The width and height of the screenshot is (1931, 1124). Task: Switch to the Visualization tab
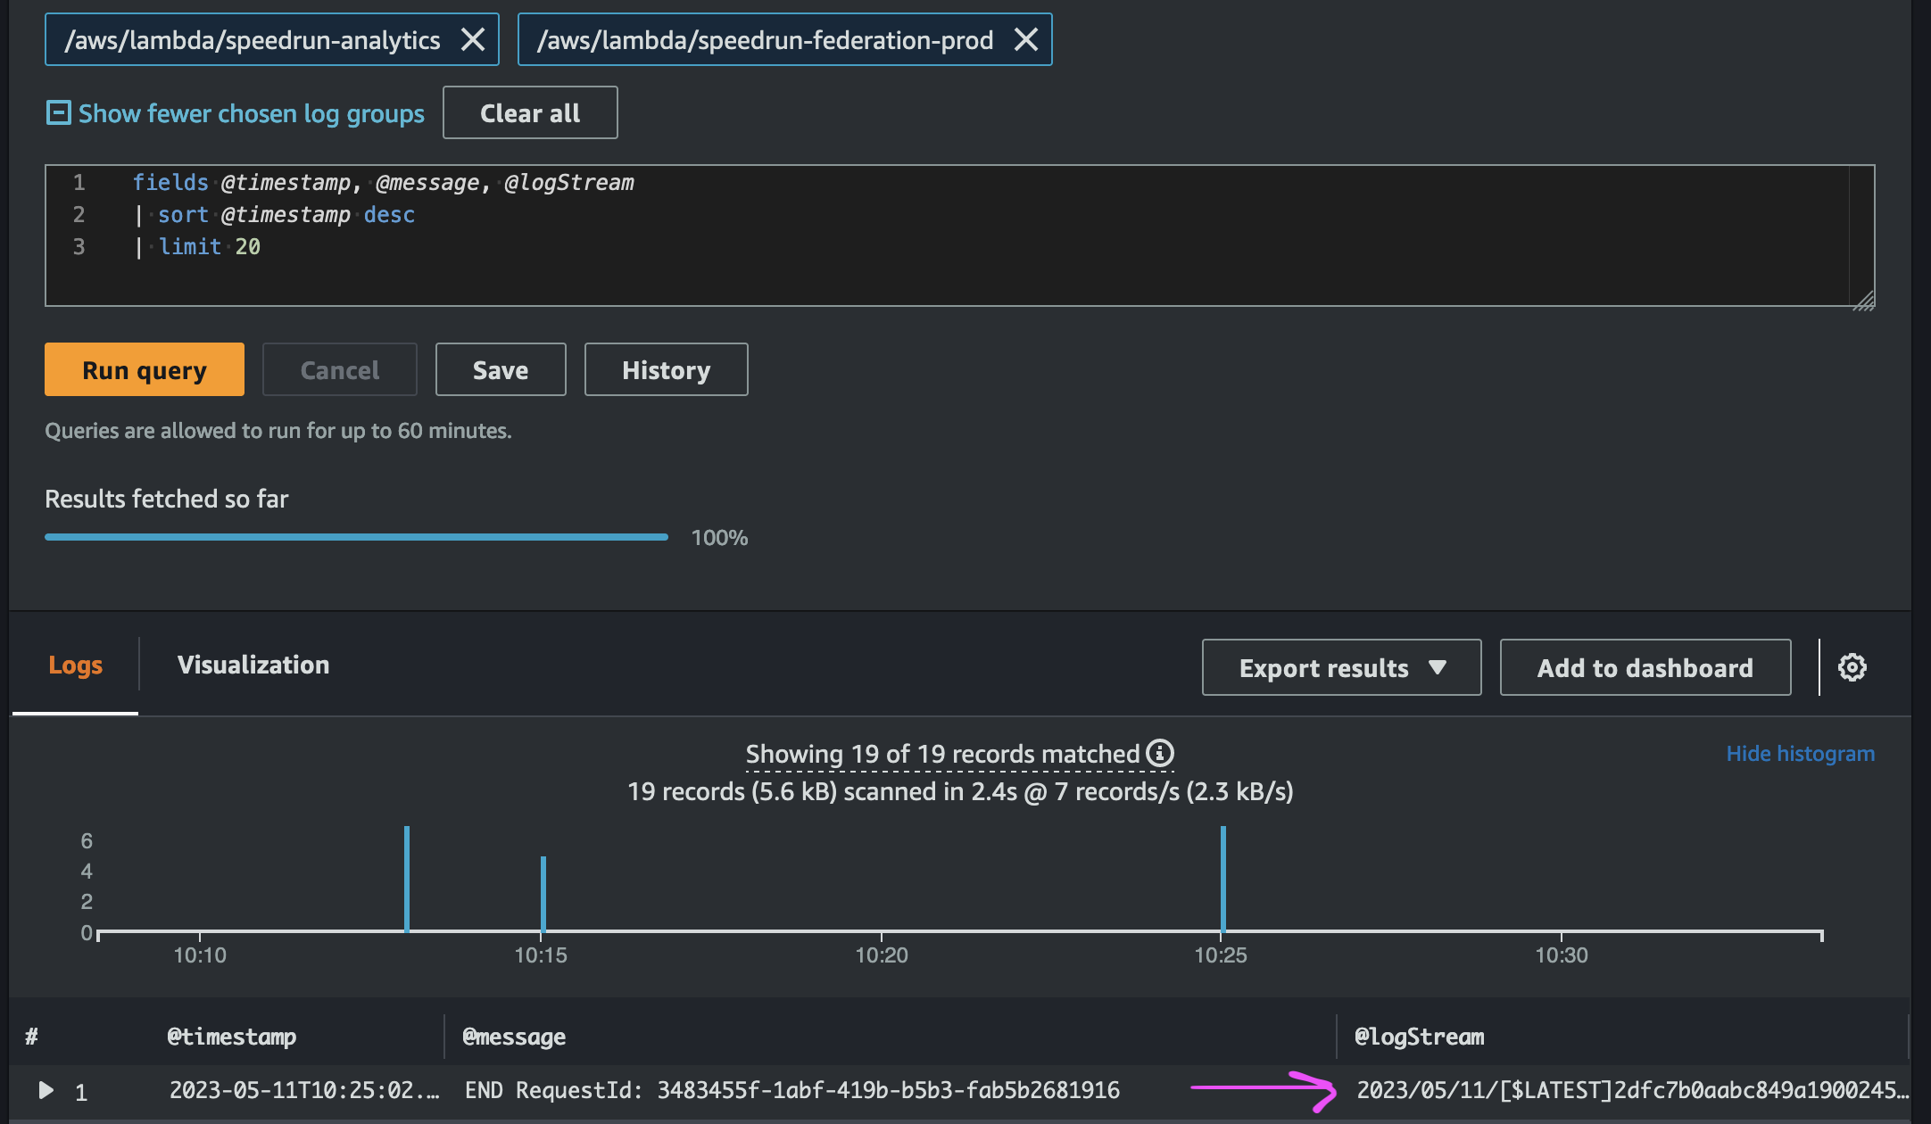click(x=253, y=665)
